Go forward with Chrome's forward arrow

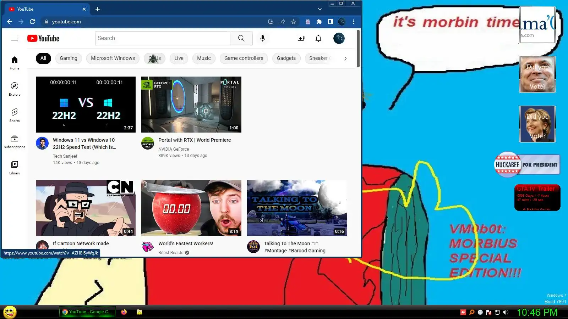[21, 22]
